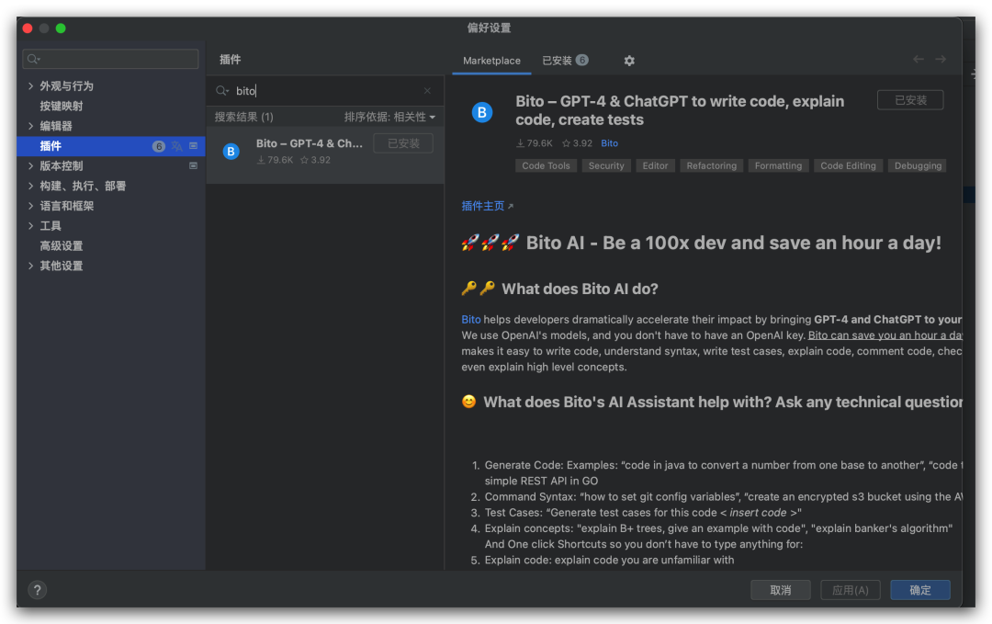Image resolution: width=992 pixels, height=624 pixels.
Task: Click the 应用(A) button
Action: 851,590
